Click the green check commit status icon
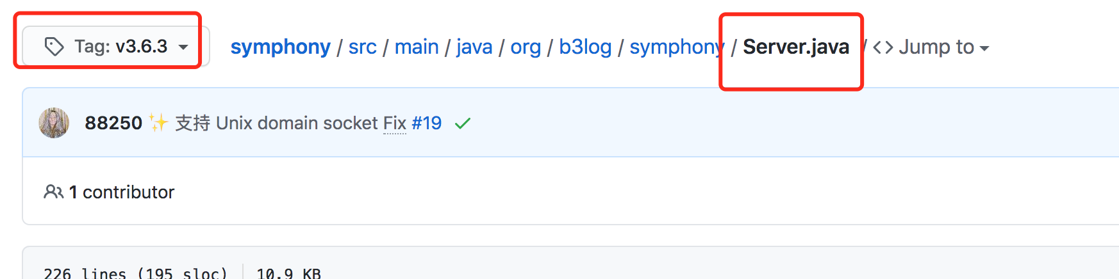This screenshot has height=279, width=1119. tap(463, 123)
